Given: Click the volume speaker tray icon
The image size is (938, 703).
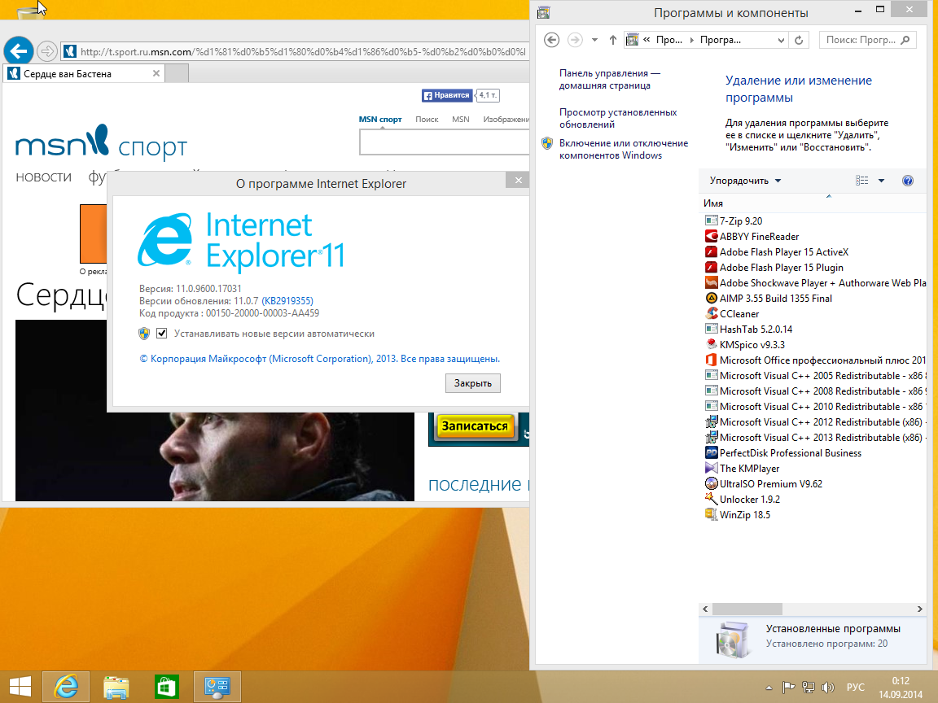Looking at the screenshot, I should click(x=828, y=688).
